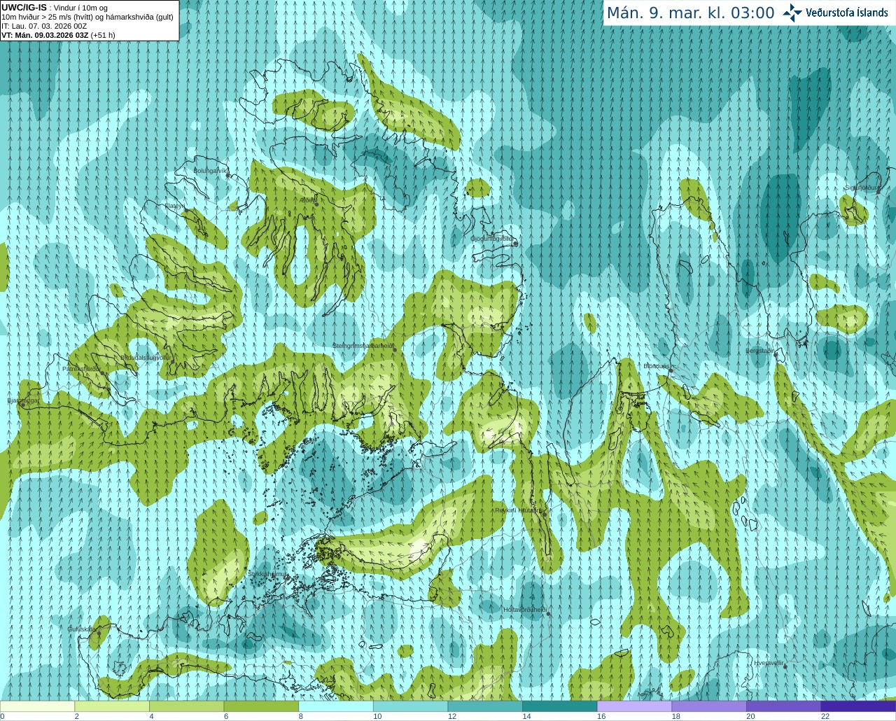
Task: Click the Flateyri station label
Action: tap(174, 206)
